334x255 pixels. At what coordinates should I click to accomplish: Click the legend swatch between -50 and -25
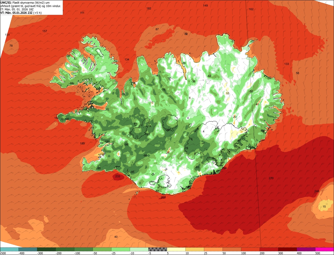(x=102, y=249)
